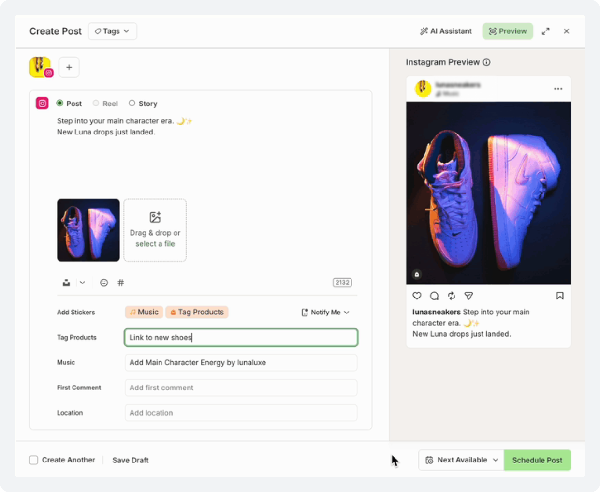Image resolution: width=600 pixels, height=492 pixels.
Task: Click the calendar icon beside Next Available
Action: (429, 460)
